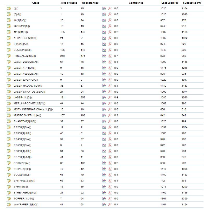Open the PDF icon for LASER EPS

click(110, 80)
